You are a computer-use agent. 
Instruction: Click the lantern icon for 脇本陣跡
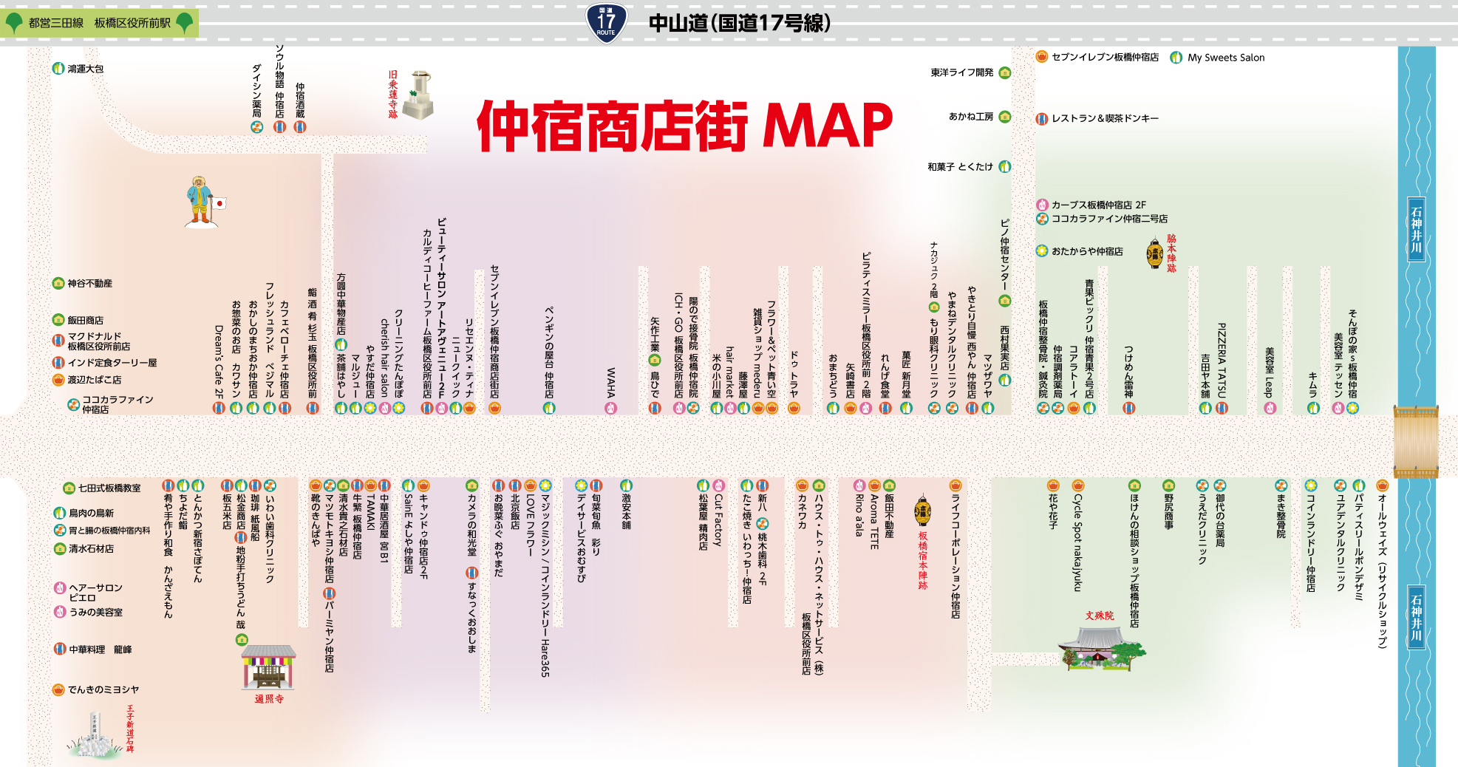[1155, 253]
